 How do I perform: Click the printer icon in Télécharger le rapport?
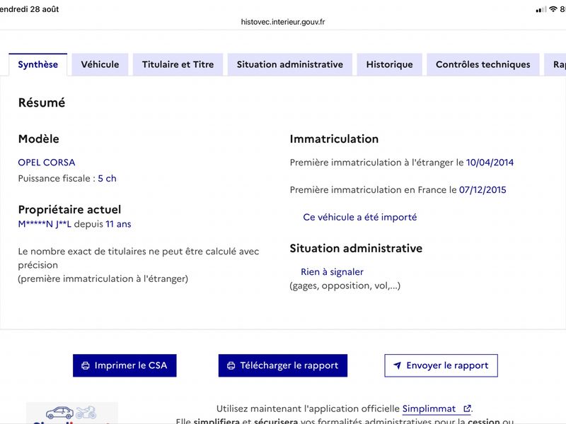coord(231,365)
